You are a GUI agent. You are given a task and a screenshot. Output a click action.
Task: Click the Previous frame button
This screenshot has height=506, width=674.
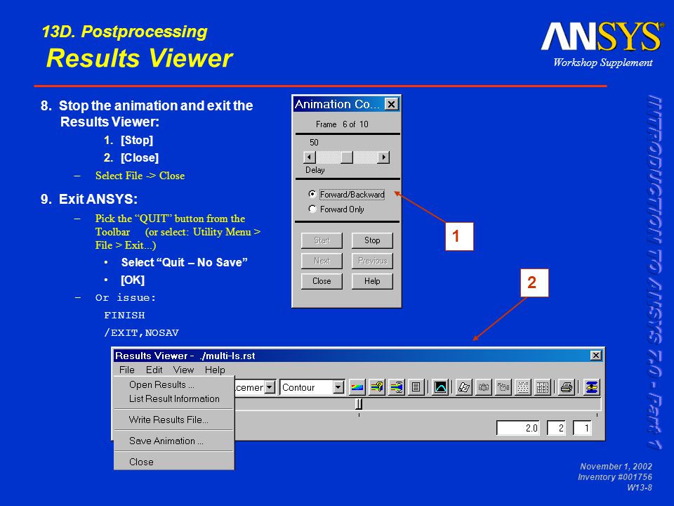coord(372,261)
